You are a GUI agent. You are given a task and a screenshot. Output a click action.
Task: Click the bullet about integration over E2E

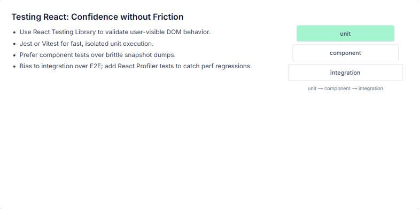pos(136,66)
